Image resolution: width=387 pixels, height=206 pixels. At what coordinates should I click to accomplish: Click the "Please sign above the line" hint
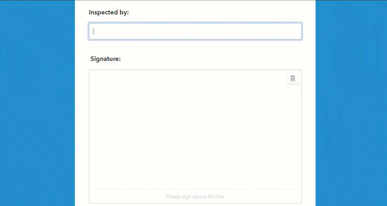(x=195, y=197)
